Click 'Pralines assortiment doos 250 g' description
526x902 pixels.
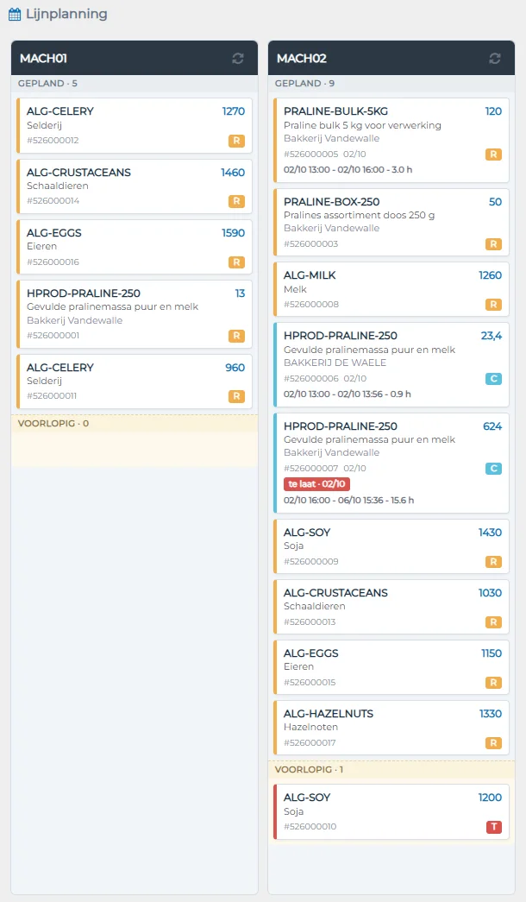click(x=360, y=215)
